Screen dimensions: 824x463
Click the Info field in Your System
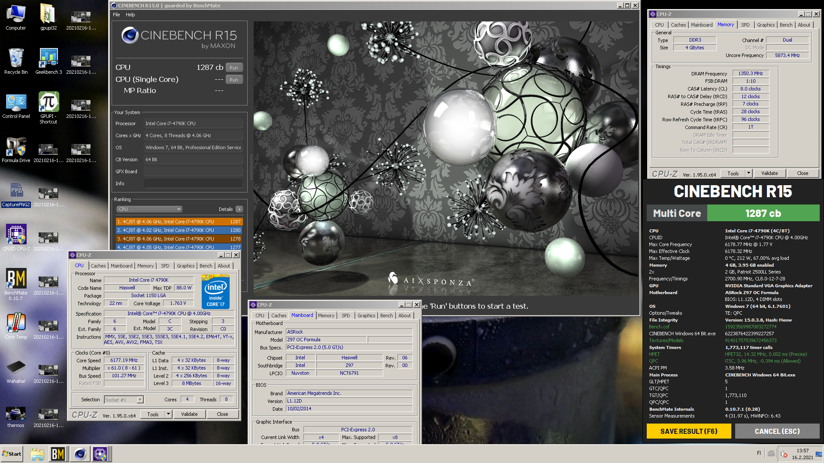click(x=193, y=183)
